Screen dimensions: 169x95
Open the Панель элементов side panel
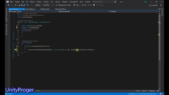(7, 29)
